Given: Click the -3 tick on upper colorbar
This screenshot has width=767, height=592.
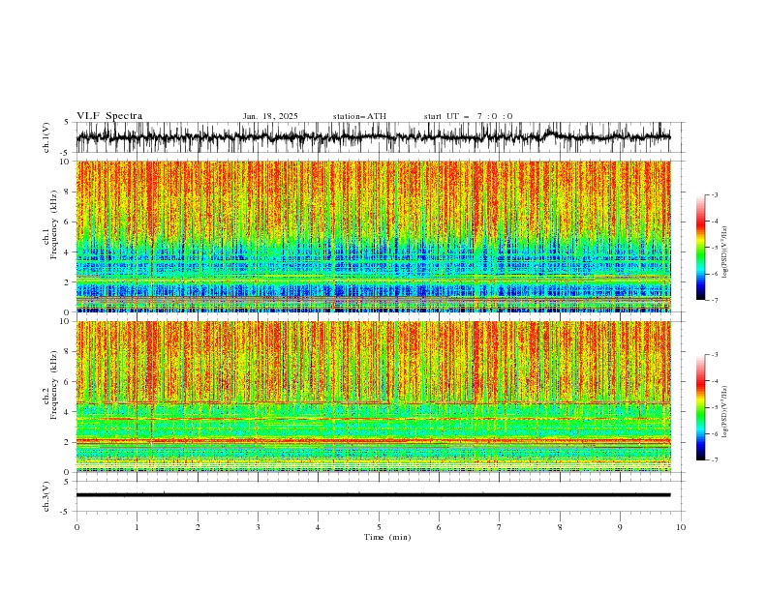Looking at the screenshot, I should coord(714,194).
